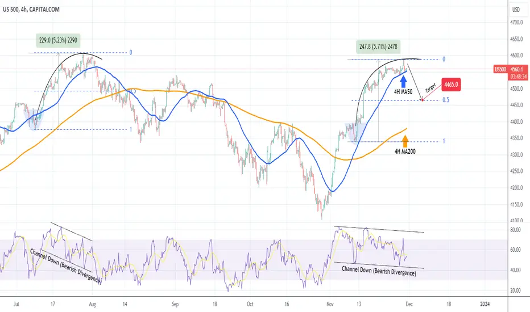Viewport: 530px width, 312px height.
Task: Click the Dec date on time axis
Action: [409, 304]
